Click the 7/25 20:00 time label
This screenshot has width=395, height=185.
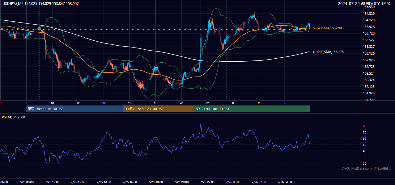[x=181, y=182]
